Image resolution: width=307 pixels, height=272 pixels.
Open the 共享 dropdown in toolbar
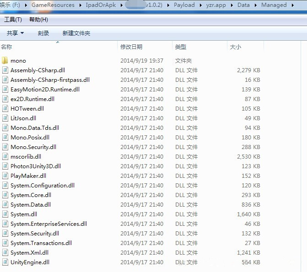tap(15, 33)
